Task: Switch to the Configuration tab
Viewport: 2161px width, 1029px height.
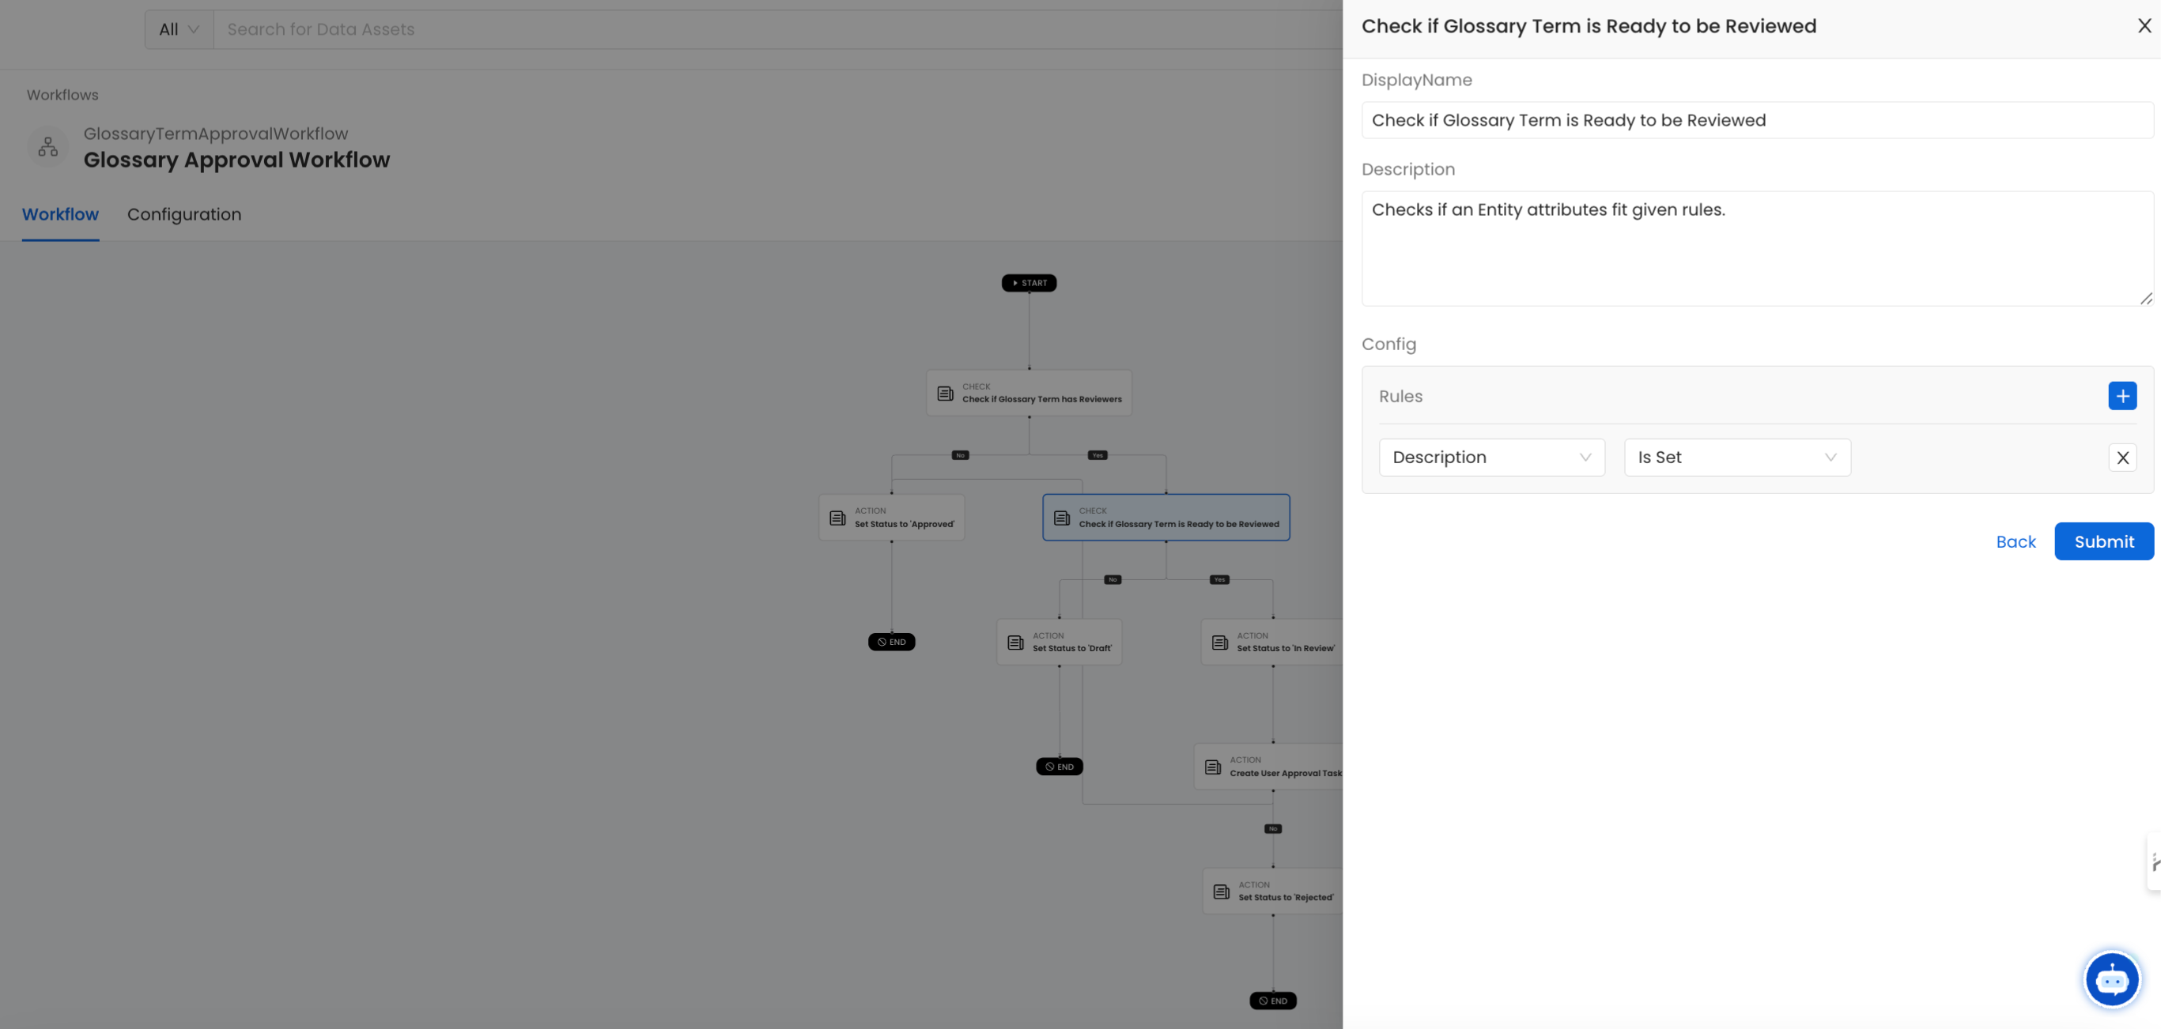Action: point(183,215)
